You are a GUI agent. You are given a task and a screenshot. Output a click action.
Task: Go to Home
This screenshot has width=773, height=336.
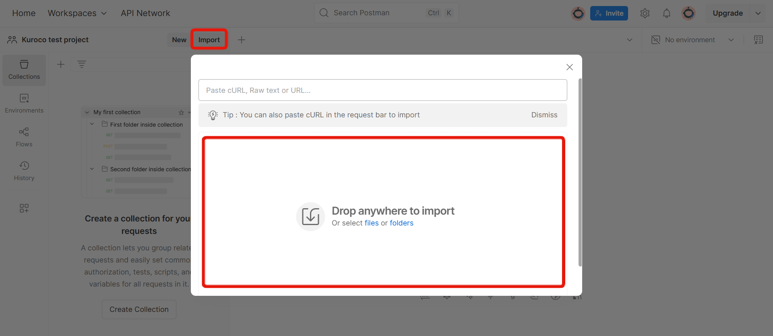point(24,13)
